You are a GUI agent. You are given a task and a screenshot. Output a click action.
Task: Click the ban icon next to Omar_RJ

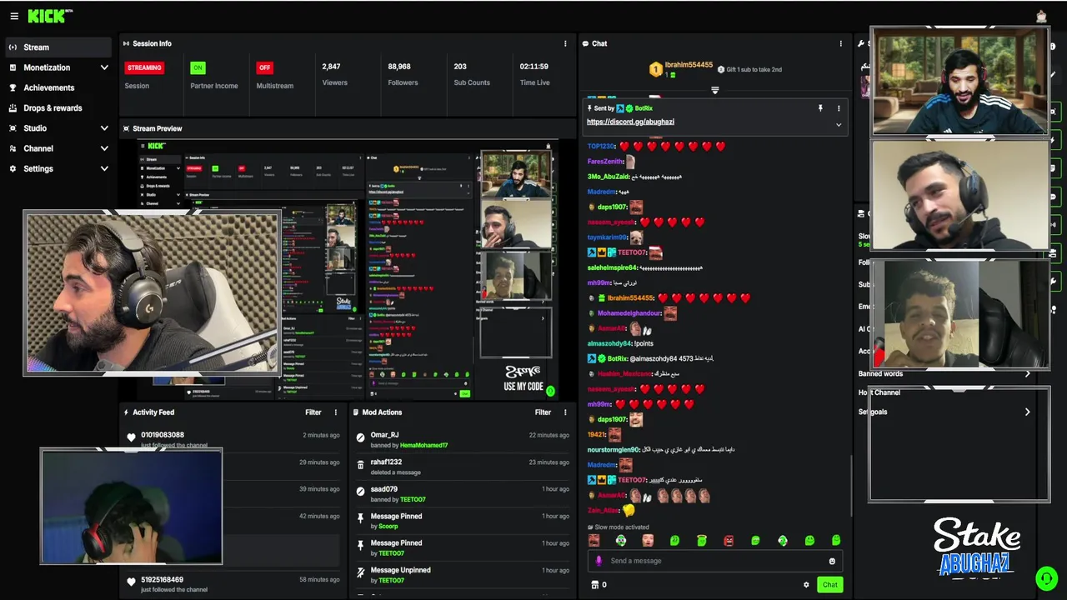360,437
